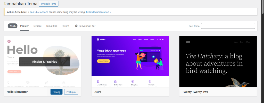
Task: Open the Tema Blok tab
Action: [x=52, y=26]
